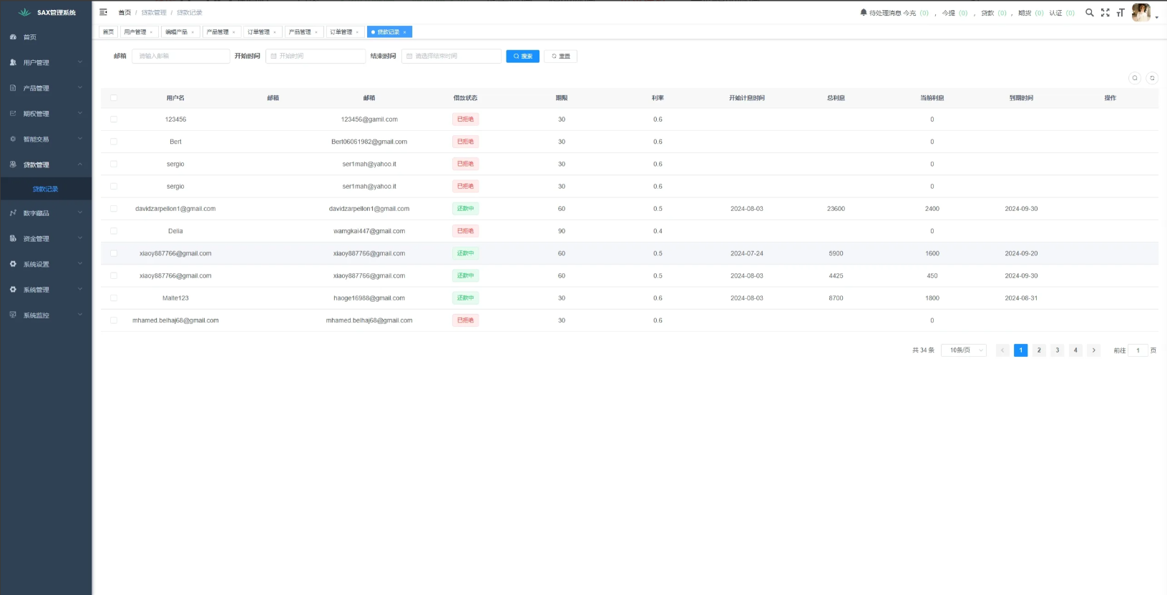Expand the 用户管理 sidebar menu
This screenshot has width=1167, height=595.
pos(46,63)
